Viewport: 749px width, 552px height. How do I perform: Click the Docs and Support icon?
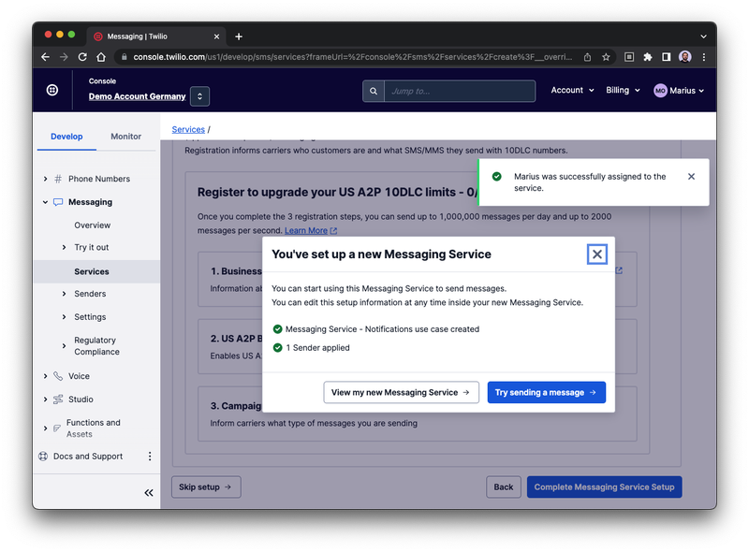(42, 456)
